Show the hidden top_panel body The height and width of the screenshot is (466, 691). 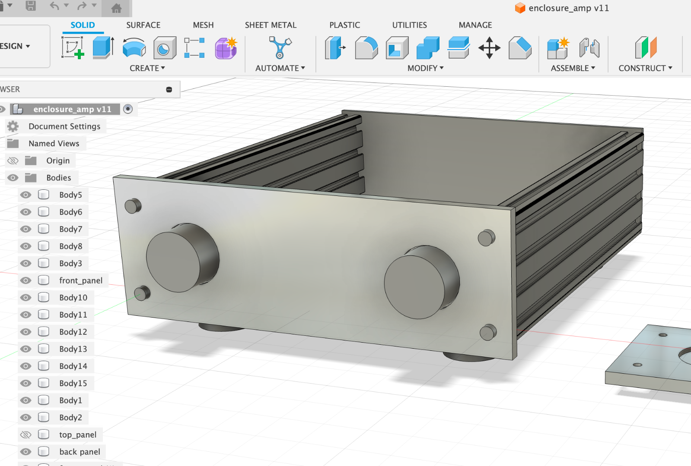26,435
